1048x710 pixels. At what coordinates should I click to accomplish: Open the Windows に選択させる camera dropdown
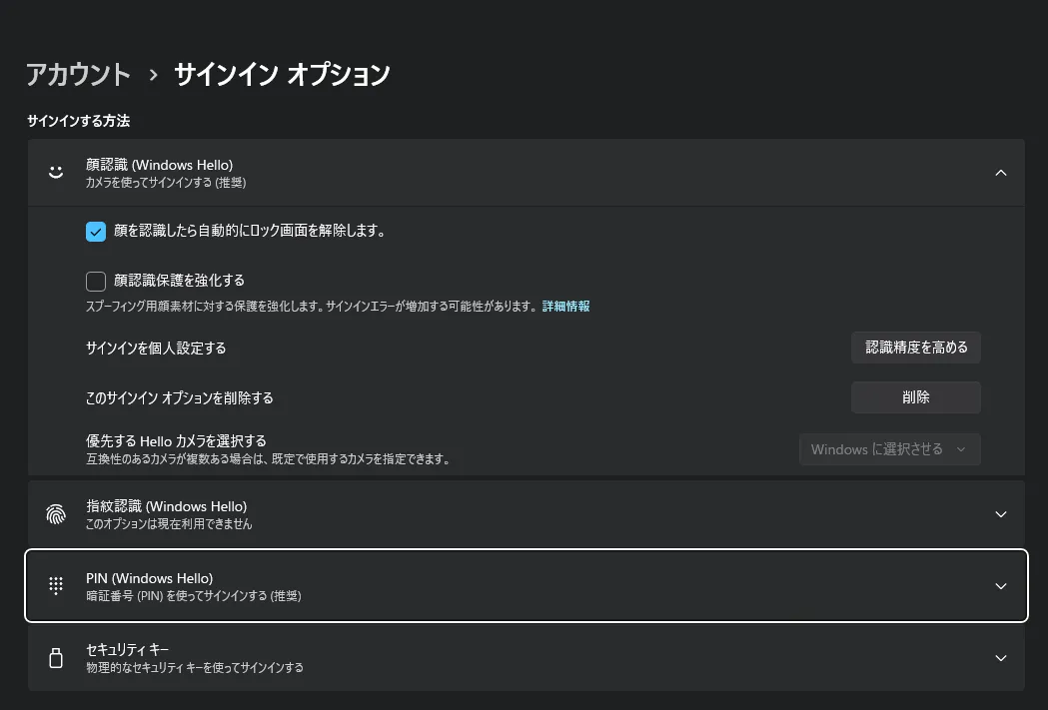point(889,449)
